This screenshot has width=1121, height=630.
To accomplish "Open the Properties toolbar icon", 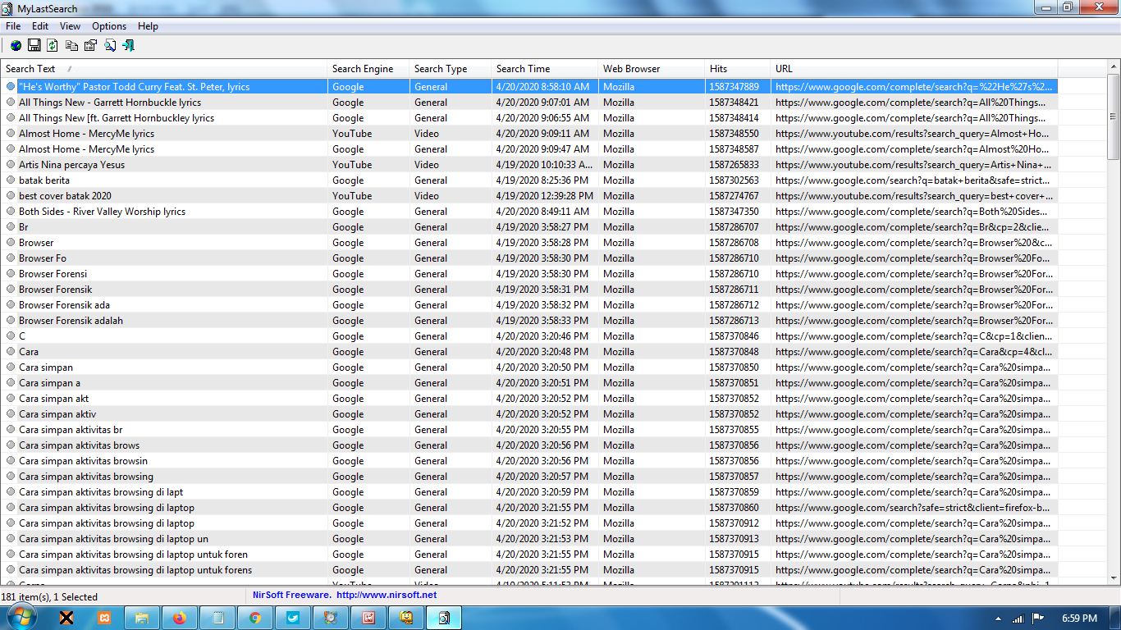I will click(x=90, y=46).
